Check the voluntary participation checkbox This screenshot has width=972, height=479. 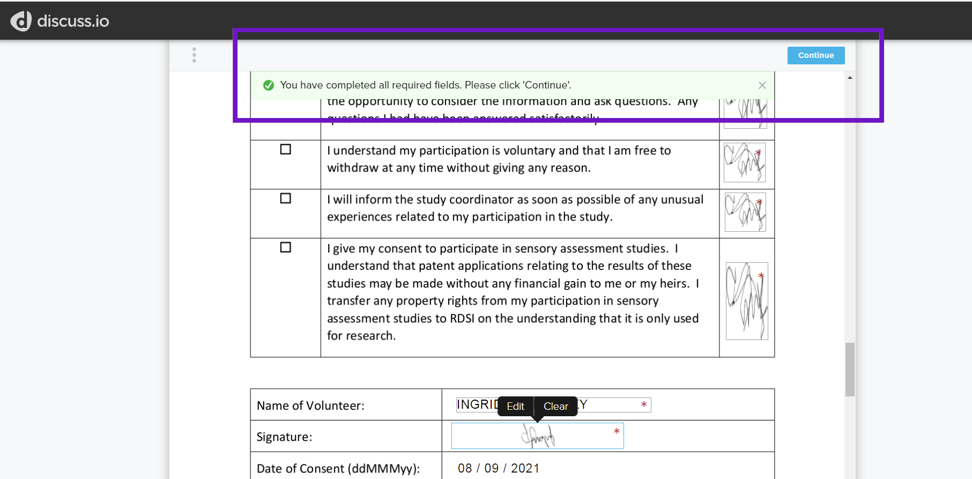285,150
